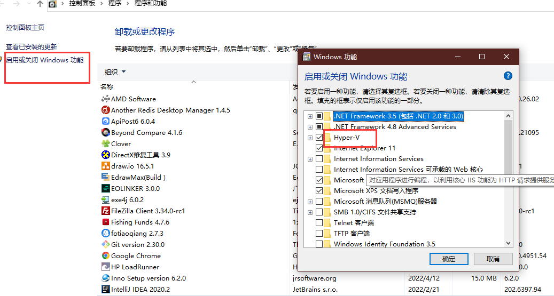Confirm with the 确定 button

click(449, 259)
